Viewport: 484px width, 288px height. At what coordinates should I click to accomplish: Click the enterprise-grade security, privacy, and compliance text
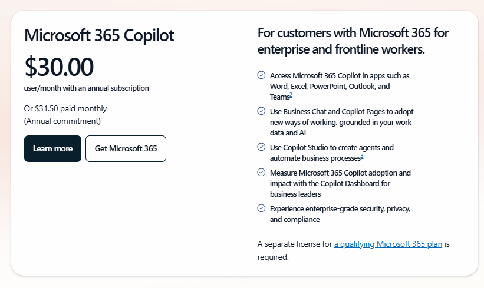[340, 214]
